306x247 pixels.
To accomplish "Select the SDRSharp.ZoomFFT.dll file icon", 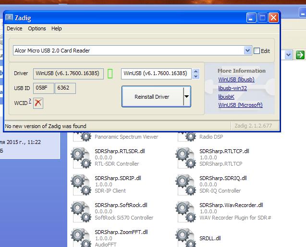I will point(81,238).
